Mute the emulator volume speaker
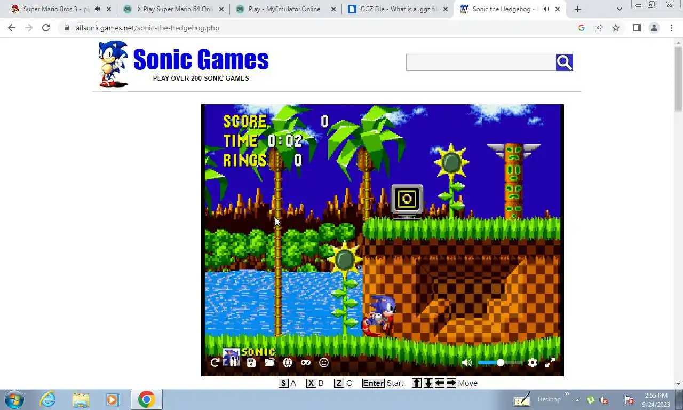 click(x=467, y=362)
